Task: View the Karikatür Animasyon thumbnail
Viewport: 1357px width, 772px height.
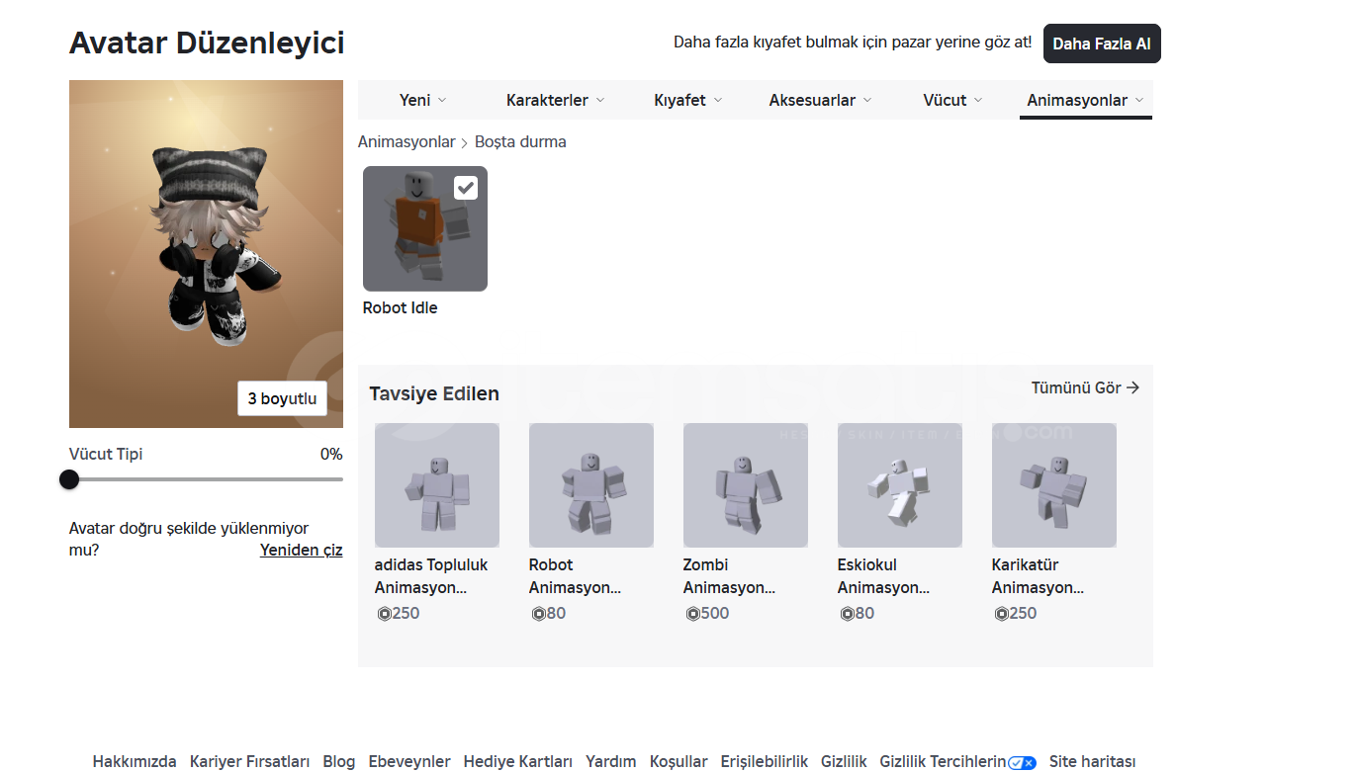Action: (1054, 485)
